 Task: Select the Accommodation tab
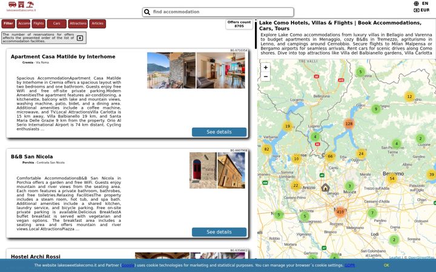coord(24,24)
